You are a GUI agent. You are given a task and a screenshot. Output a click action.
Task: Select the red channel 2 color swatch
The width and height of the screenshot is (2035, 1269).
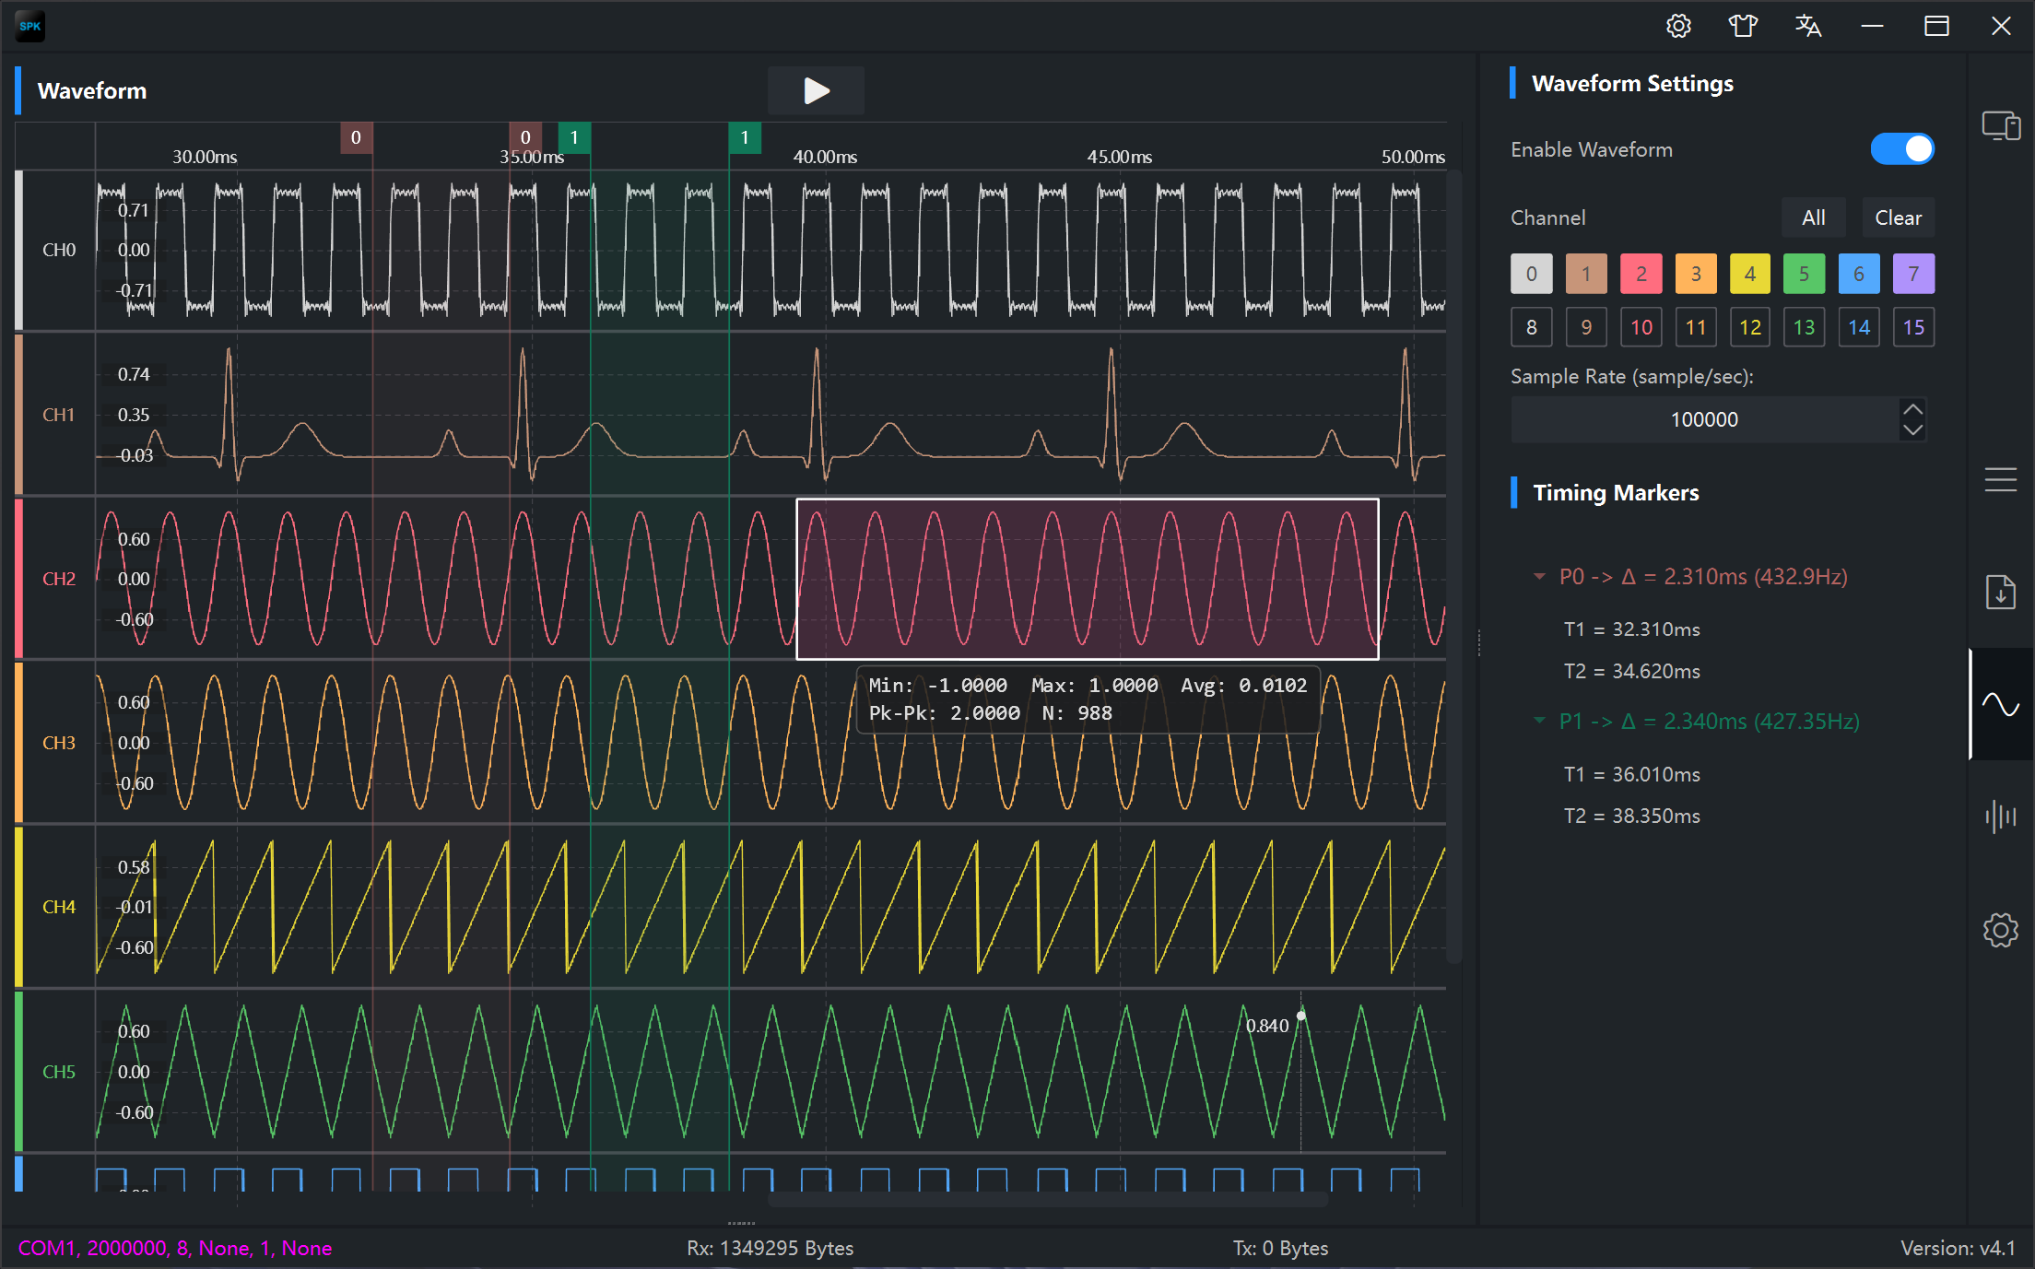(1641, 274)
